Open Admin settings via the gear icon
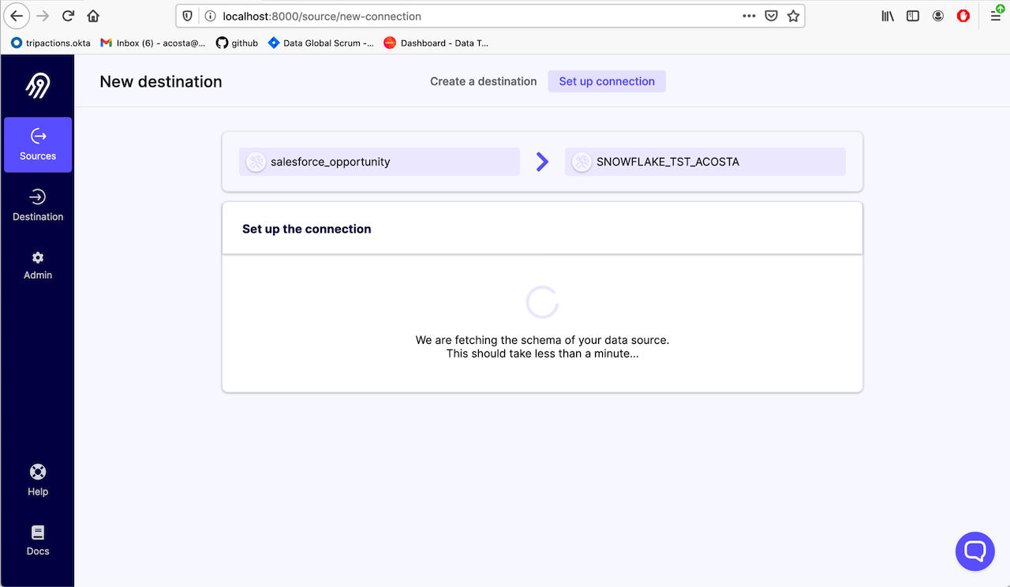 pyautogui.click(x=37, y=264)
